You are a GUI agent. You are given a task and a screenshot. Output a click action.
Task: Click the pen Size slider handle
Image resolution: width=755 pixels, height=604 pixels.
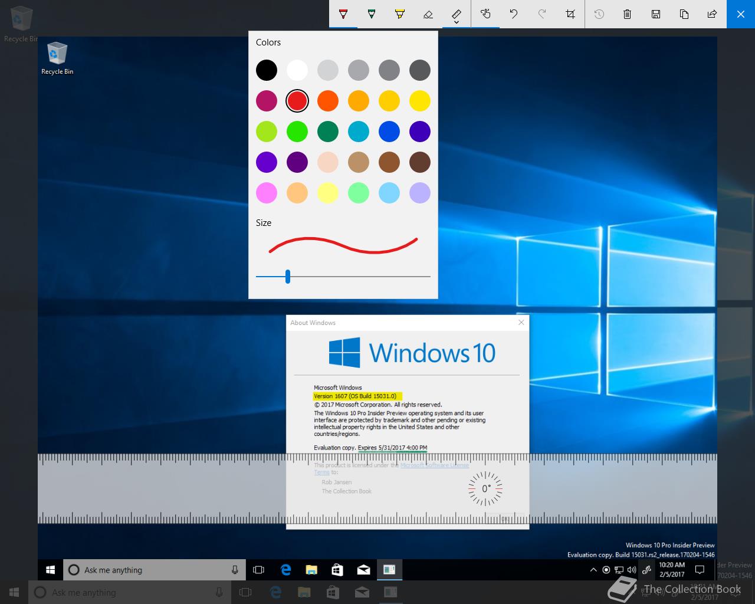288,276
